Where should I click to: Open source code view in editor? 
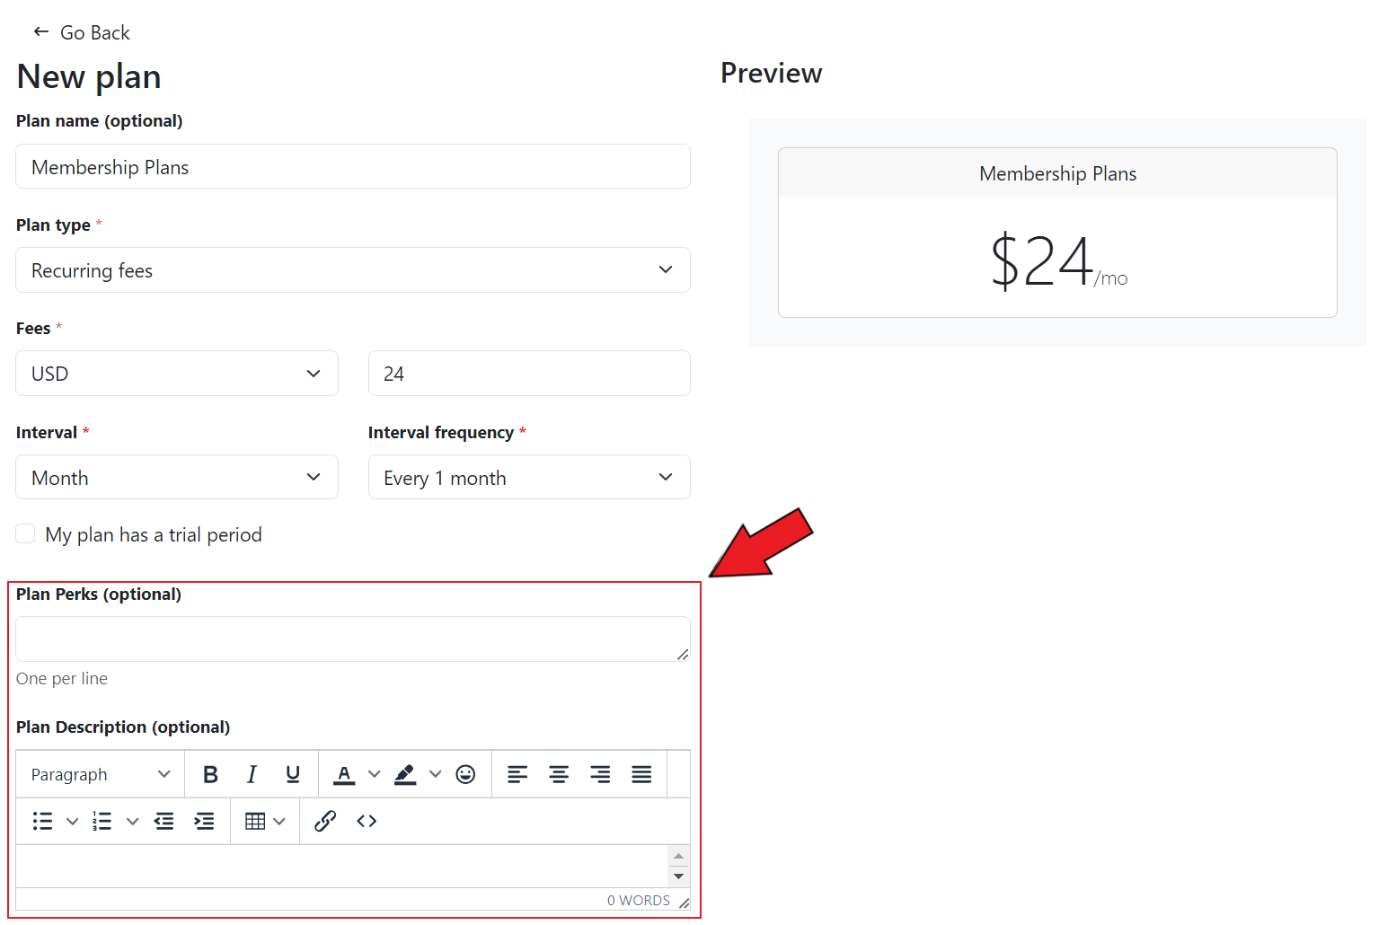click(367, 821)
